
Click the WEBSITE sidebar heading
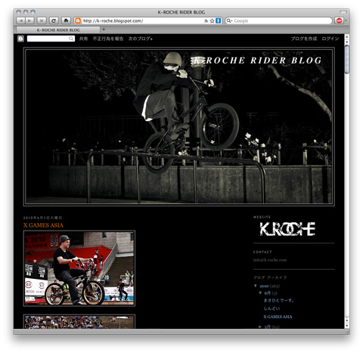point(262,217)
